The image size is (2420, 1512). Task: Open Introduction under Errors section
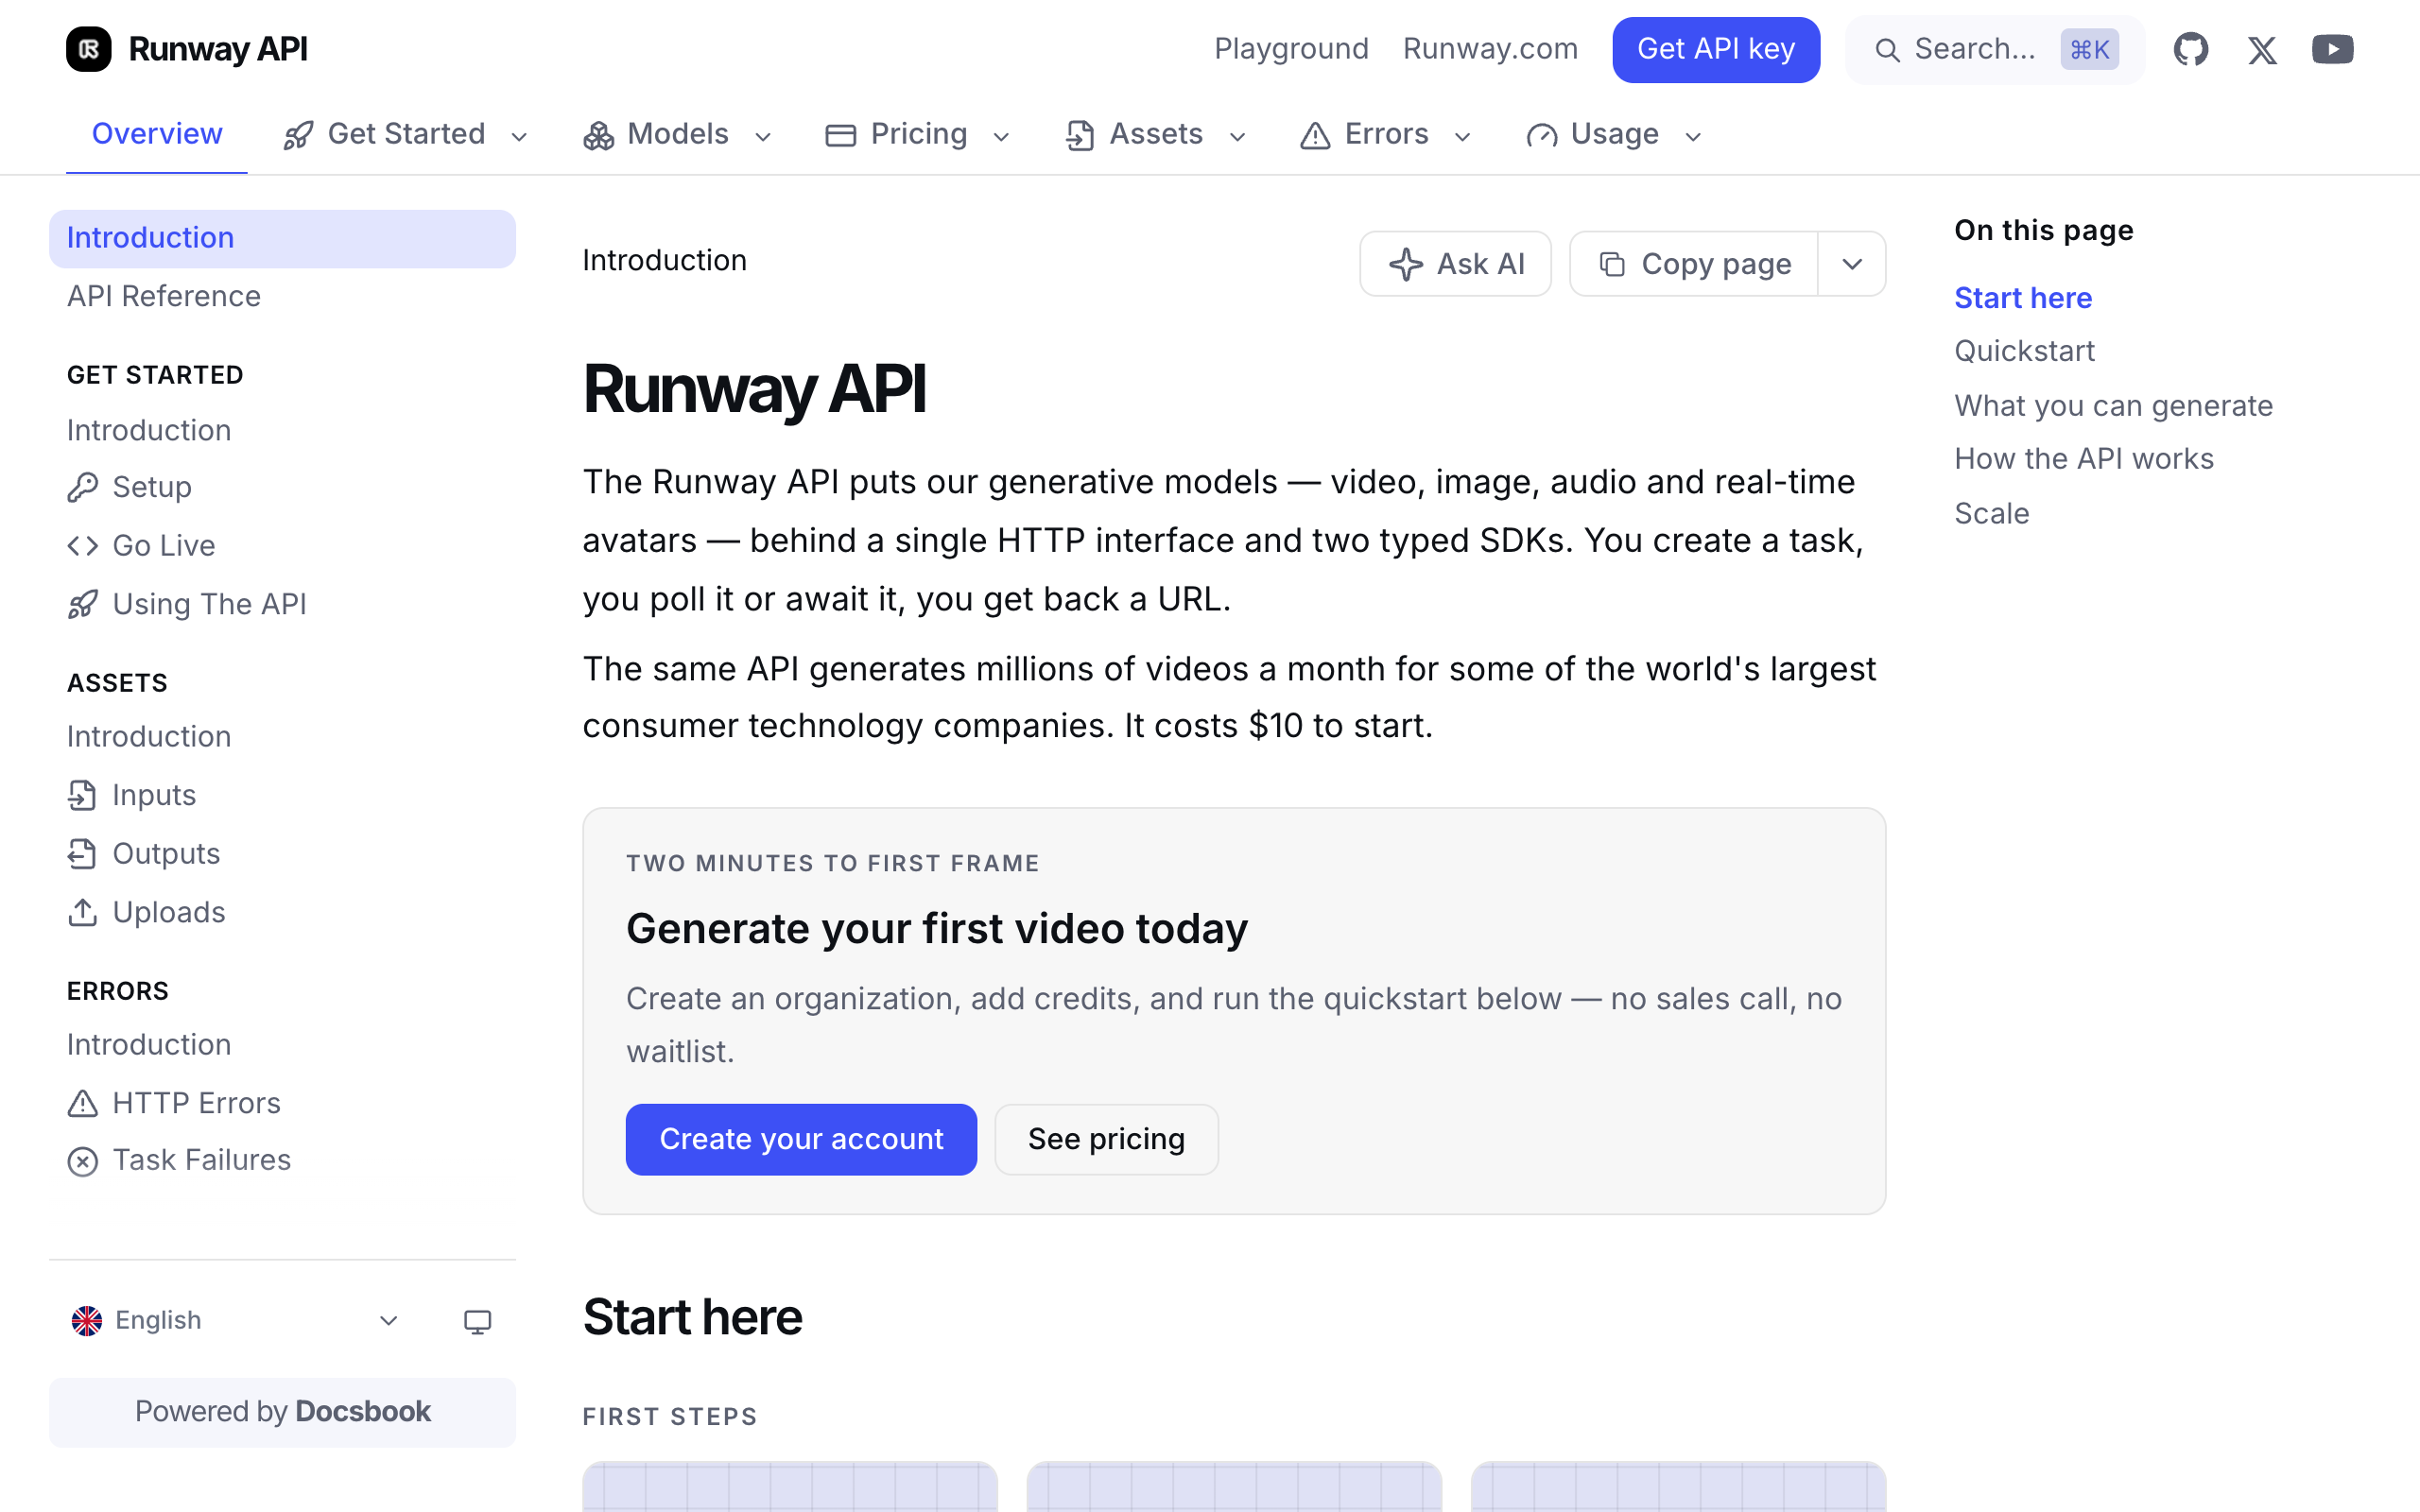[x=149, y=1045]
